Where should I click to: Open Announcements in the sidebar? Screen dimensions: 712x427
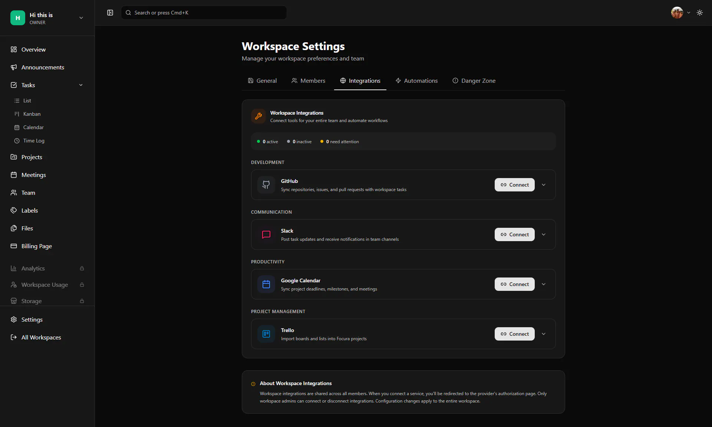tap(47, 67)
